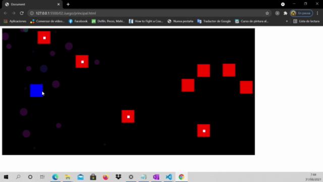Open Task View in taskbar
323x182 pixels.
click(42, 177)
